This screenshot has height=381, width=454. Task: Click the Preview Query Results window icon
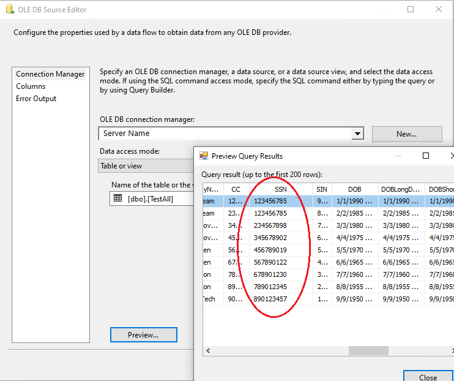204,156
